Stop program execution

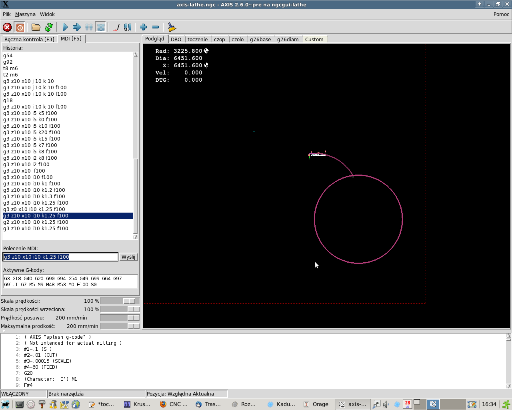pos(101,27)
